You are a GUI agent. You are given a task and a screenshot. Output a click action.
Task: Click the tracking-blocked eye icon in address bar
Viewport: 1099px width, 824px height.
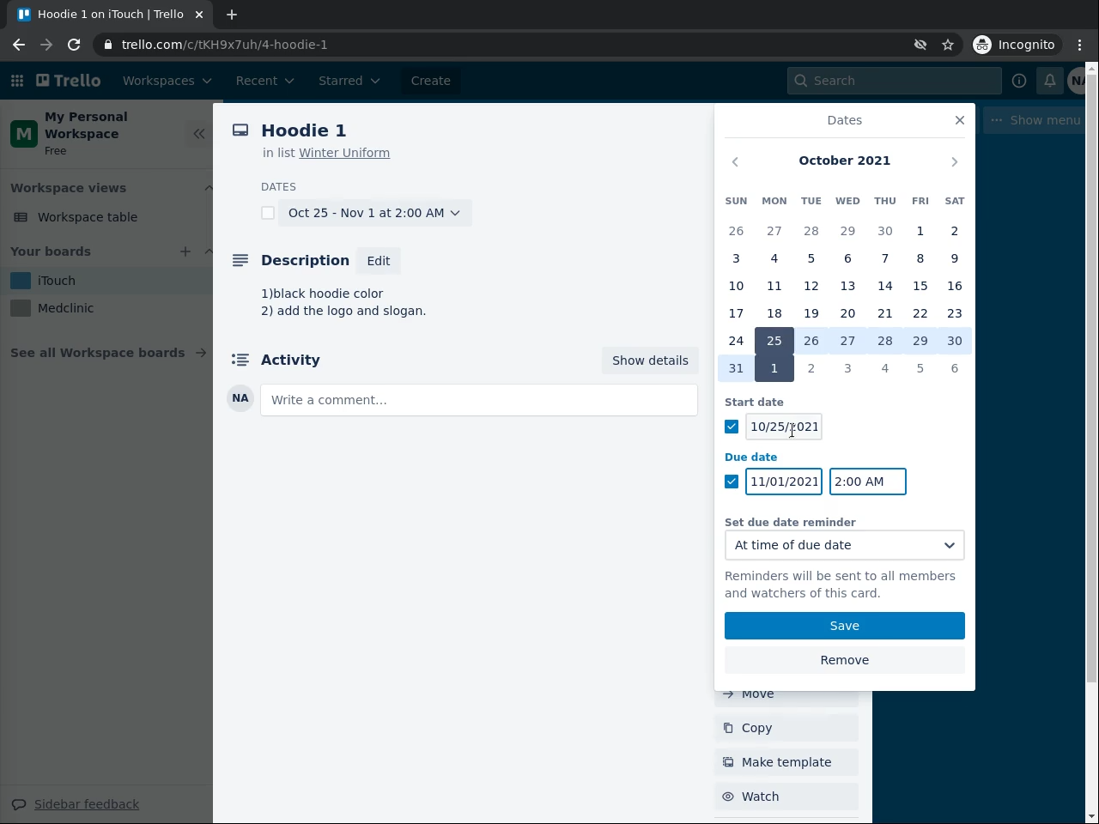[x=920, y=45]
